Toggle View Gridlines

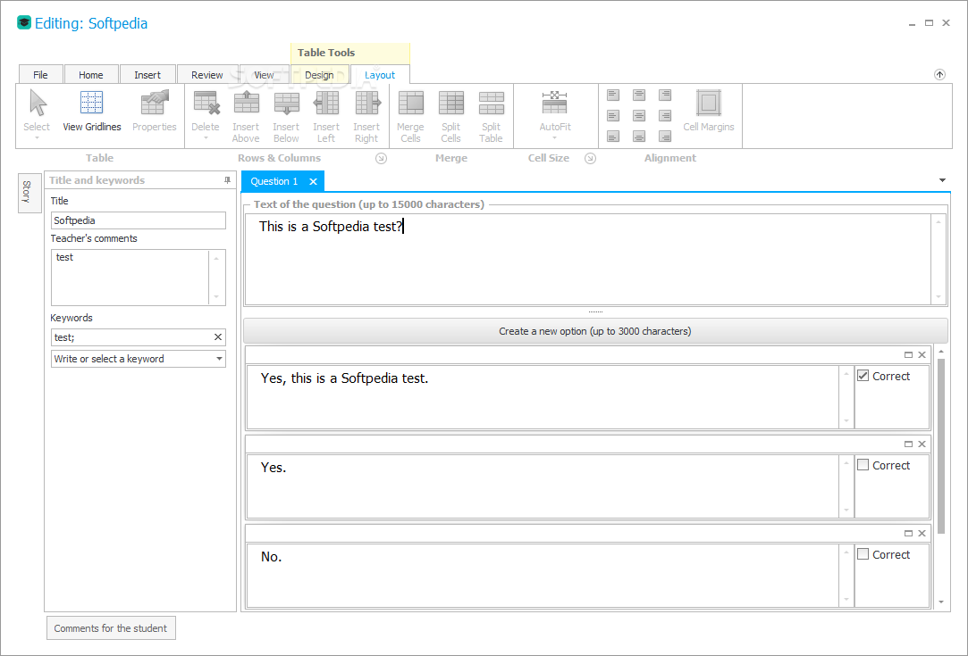[92, 112]
